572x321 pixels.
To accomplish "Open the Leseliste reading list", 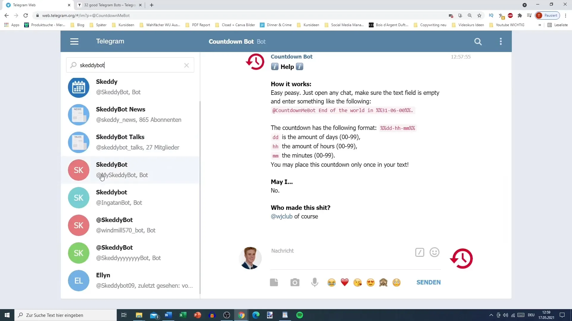I will 558,25.
